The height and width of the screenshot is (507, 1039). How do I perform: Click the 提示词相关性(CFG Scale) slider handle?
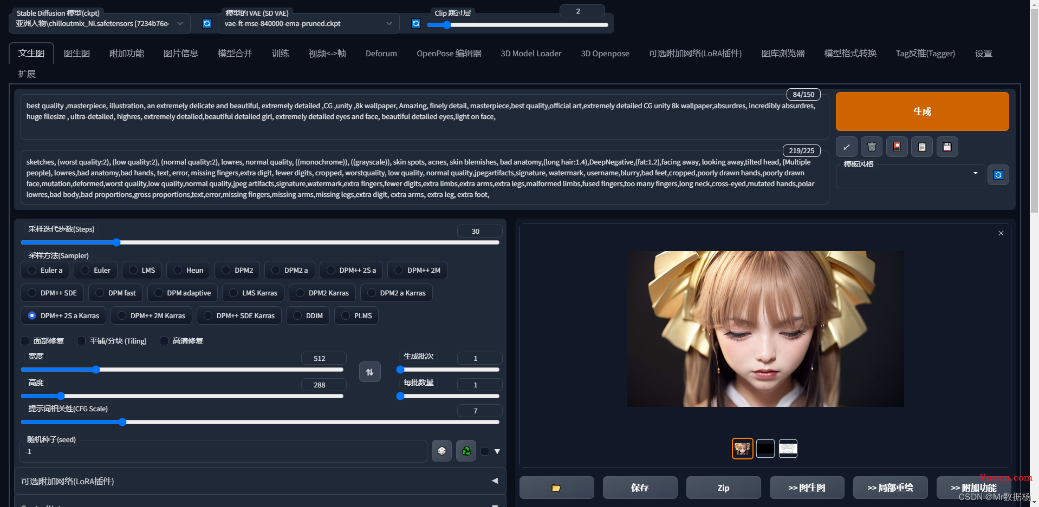pos(122,422)
